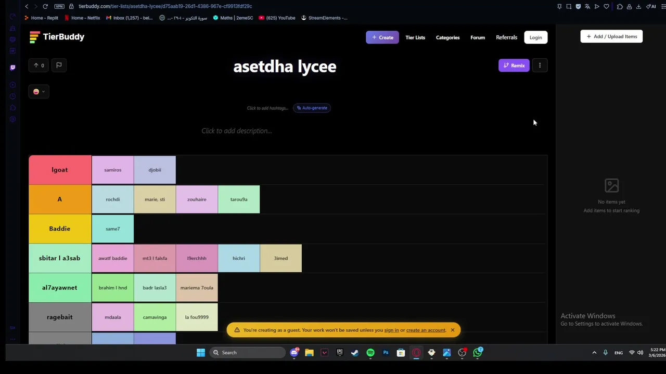Open Photoshop from the taskbar
666x374 pixels.
coord(386,353)
